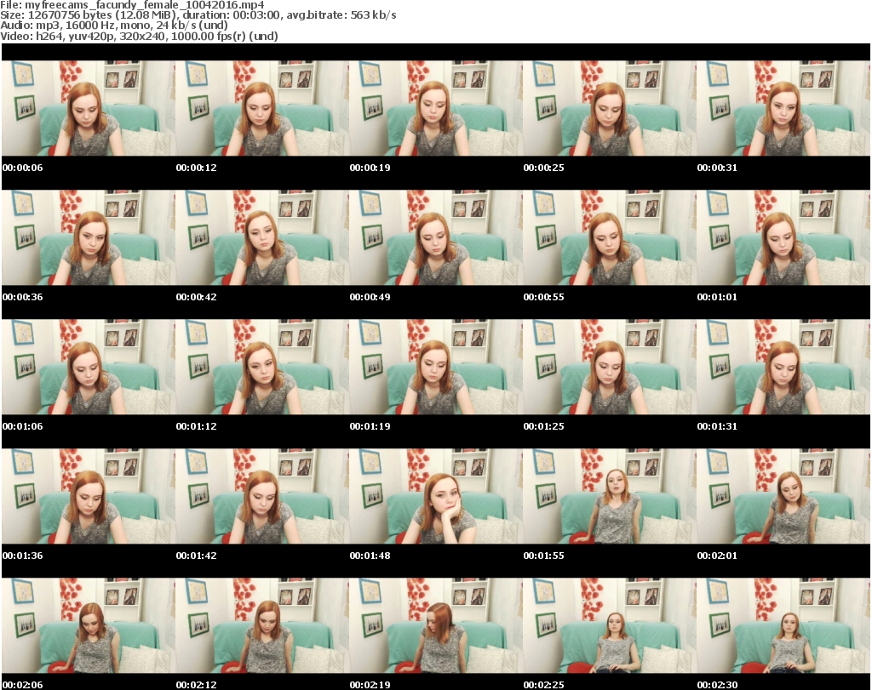Image resolution: width=872 pixels, height=690 pixels.
Task: Select the frame above timestamp 00:00:31
Action: click(783, 108)
